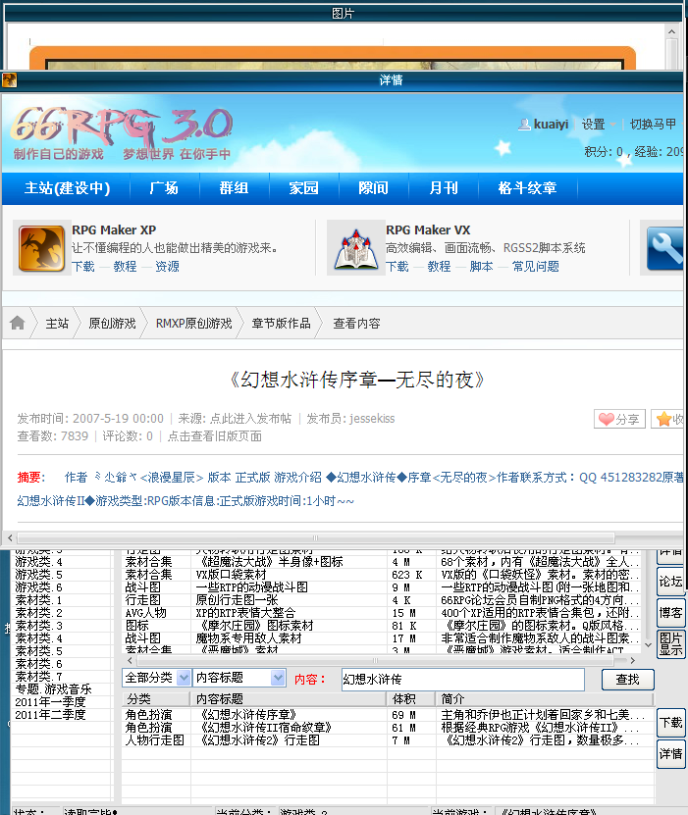Click the horizontal scrollbar of the details page
688x815 pixels.
point(316,537)
